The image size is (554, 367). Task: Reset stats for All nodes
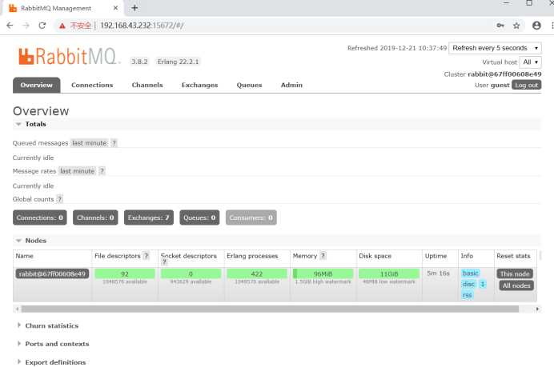[x=516, y=285]
